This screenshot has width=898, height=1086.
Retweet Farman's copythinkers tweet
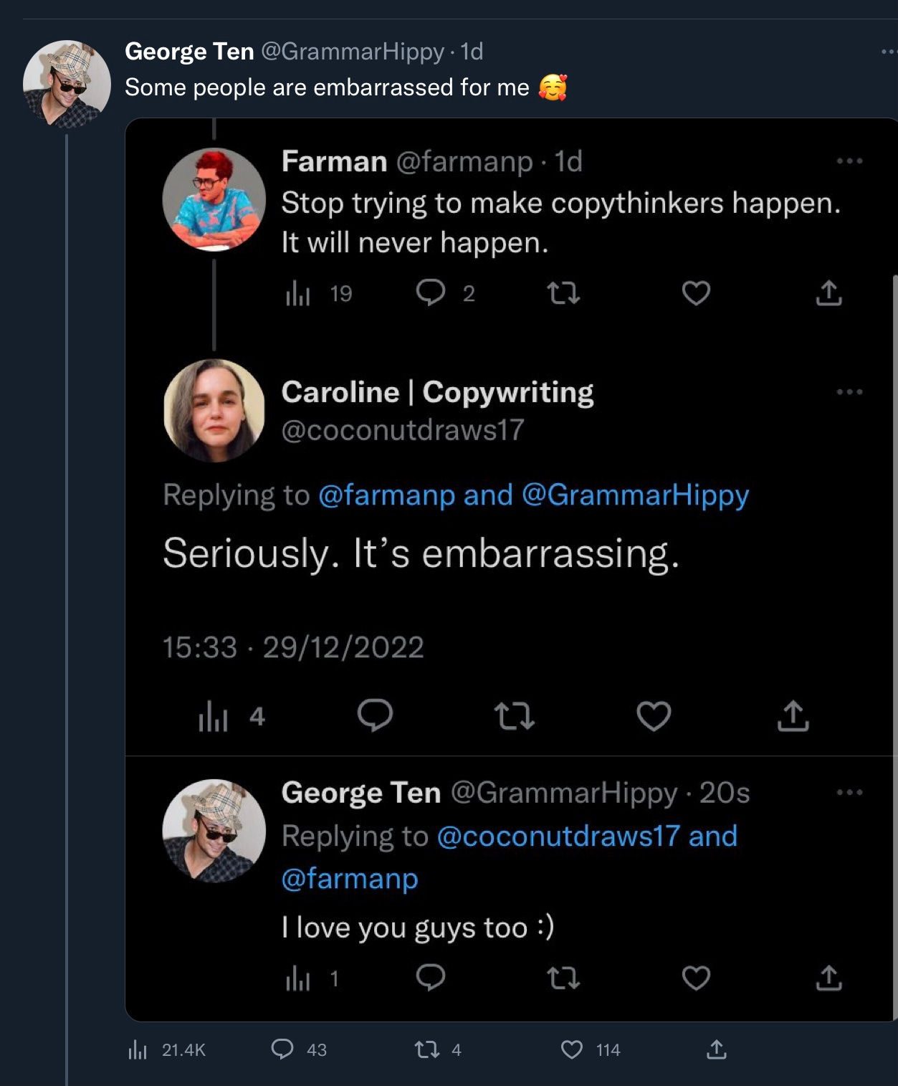563,293
